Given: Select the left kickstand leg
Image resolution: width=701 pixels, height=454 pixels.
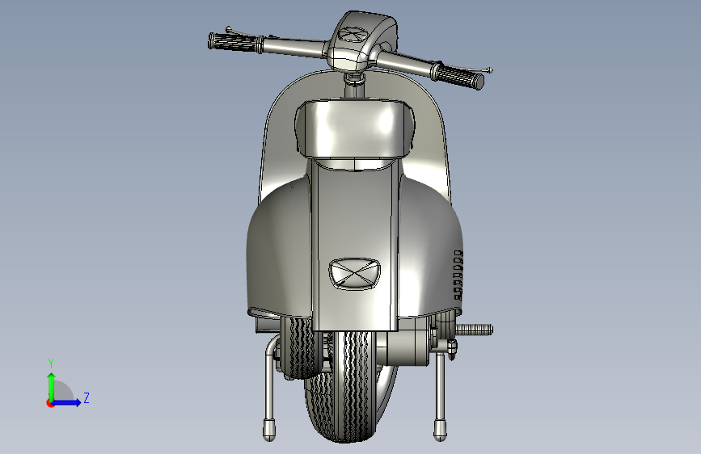Looking at the screenshot, I should (x=268, y=389).
